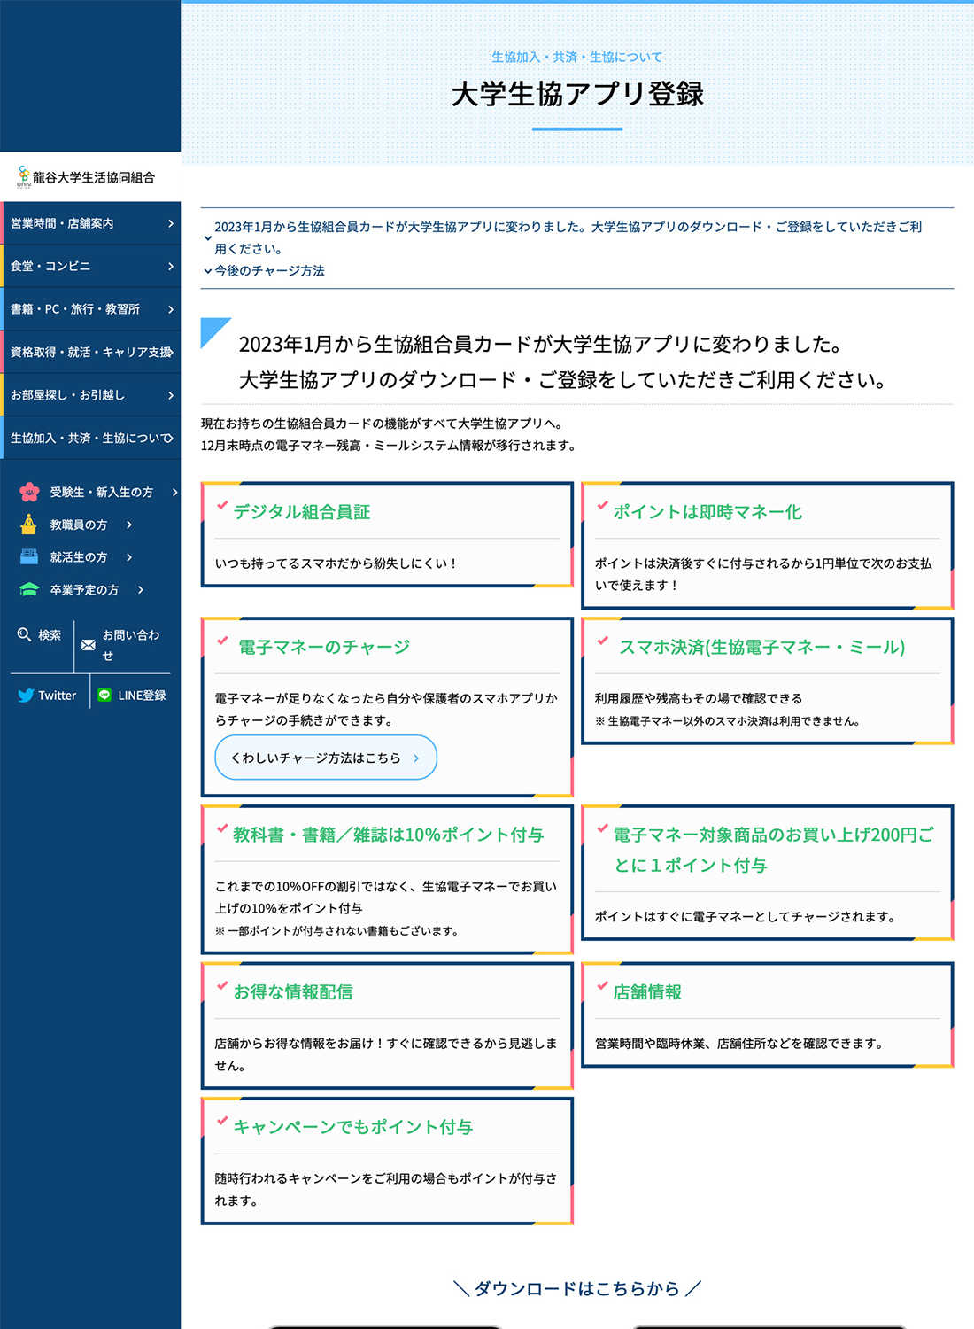Open search via magnifying glass icon
This screenshot has height=1329, width=974.
pos(25,634)
